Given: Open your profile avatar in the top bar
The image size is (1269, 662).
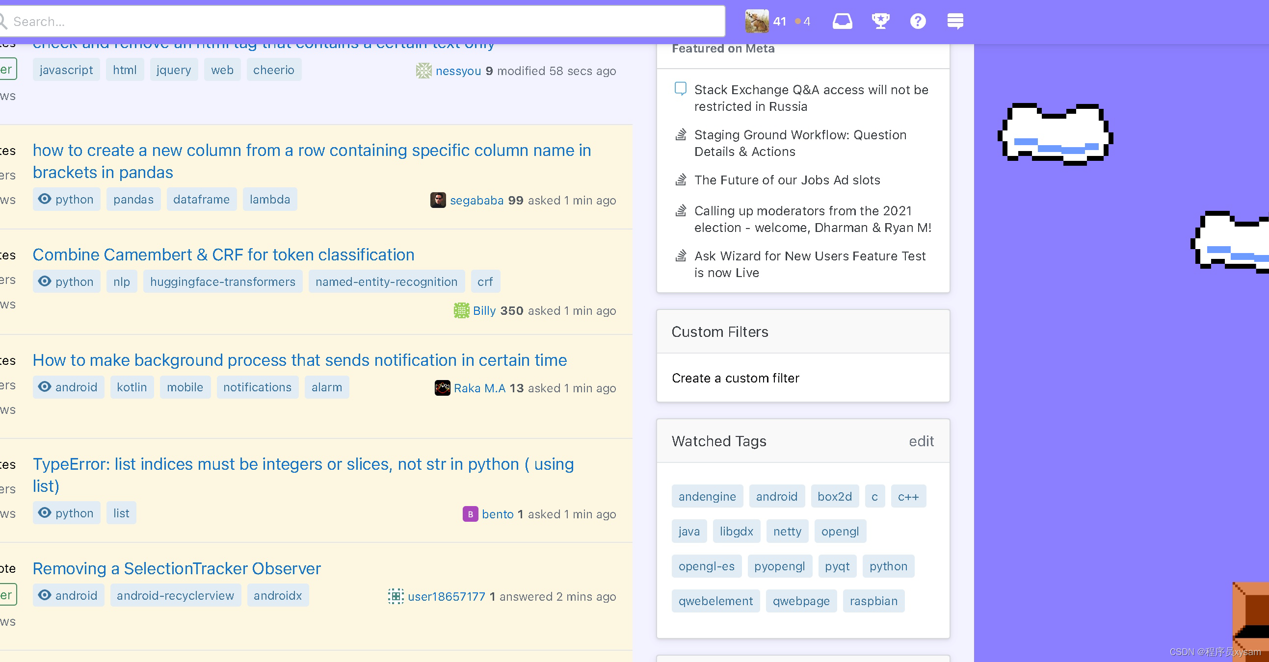Looking at the screenshot, I should point(757,21).
